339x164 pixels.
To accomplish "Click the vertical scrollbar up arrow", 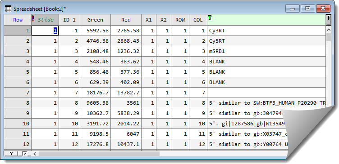I will coord(328,30).
